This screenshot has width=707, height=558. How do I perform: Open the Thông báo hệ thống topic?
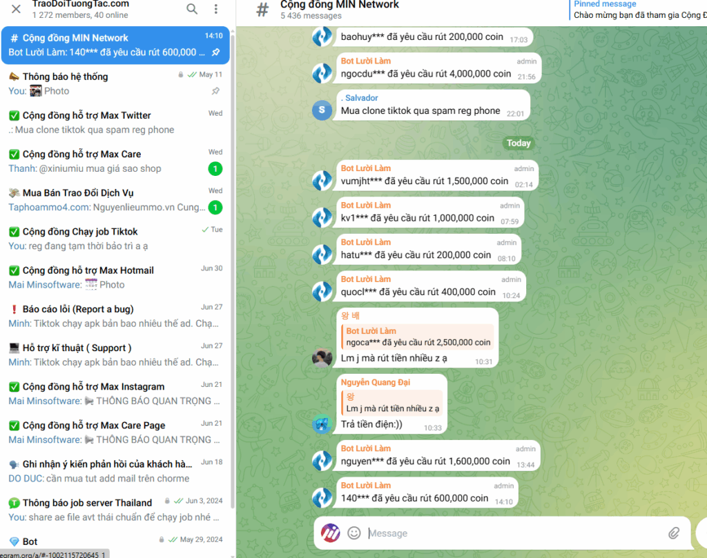pyautogui.click(x=115, y=83)
